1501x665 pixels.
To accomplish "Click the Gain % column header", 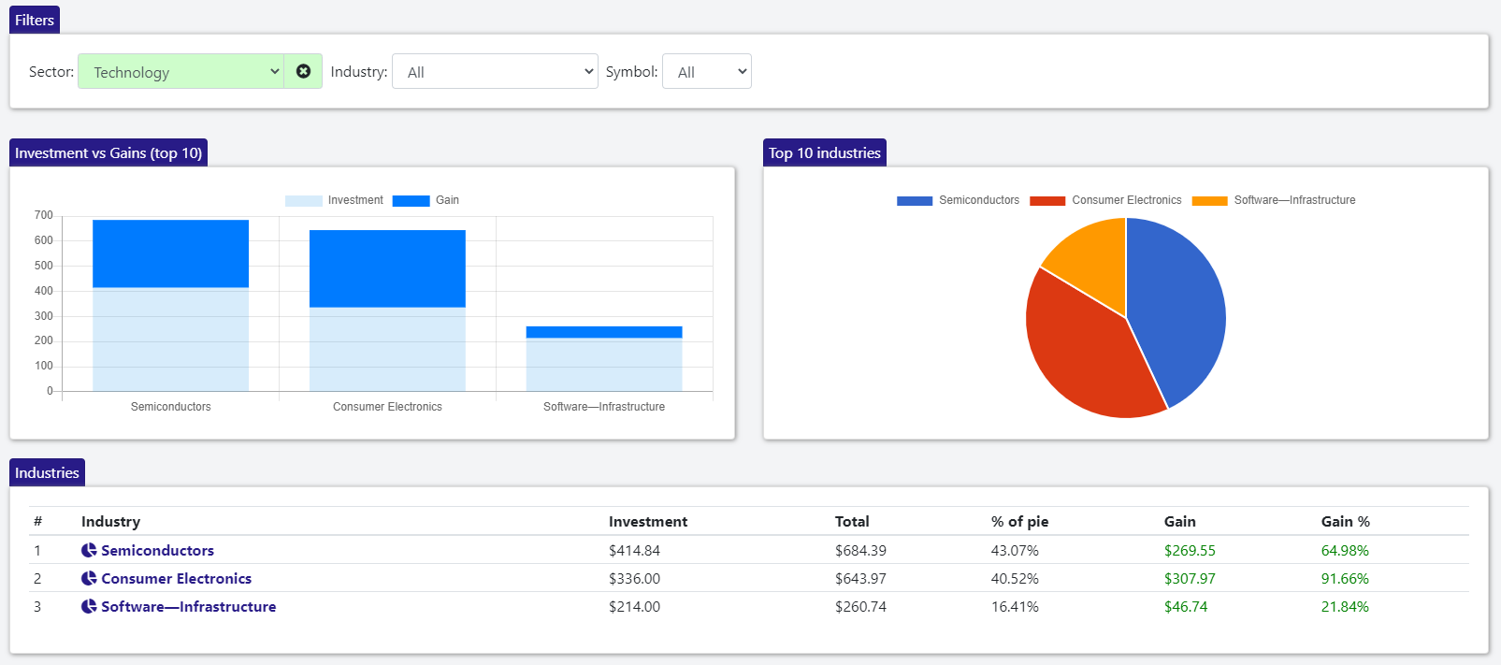I will (1346, 521).
